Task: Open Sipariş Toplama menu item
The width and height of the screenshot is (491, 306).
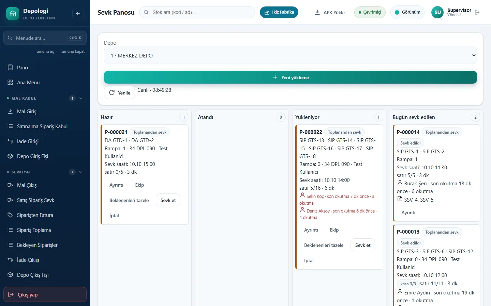Action: point(45,230)
